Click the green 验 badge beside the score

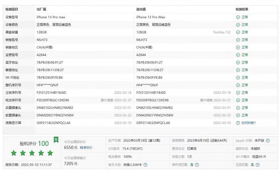coord(56,140)
